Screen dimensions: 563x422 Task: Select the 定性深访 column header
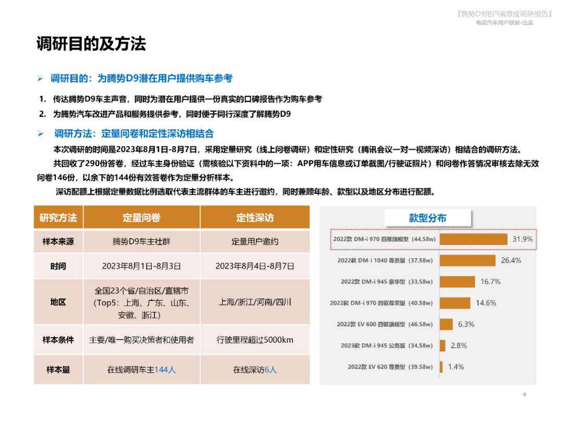click(255, 217)
